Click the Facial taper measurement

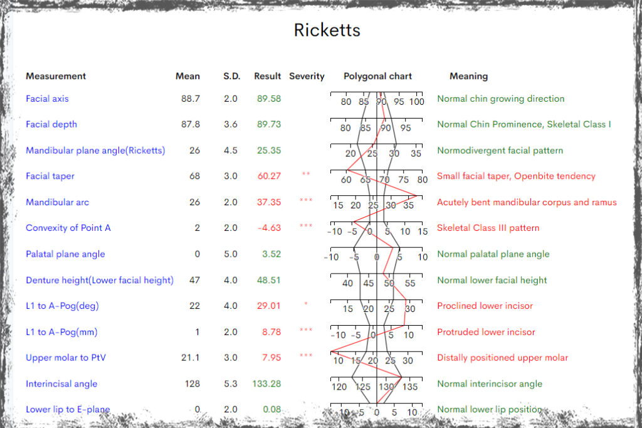pos(50,176)
